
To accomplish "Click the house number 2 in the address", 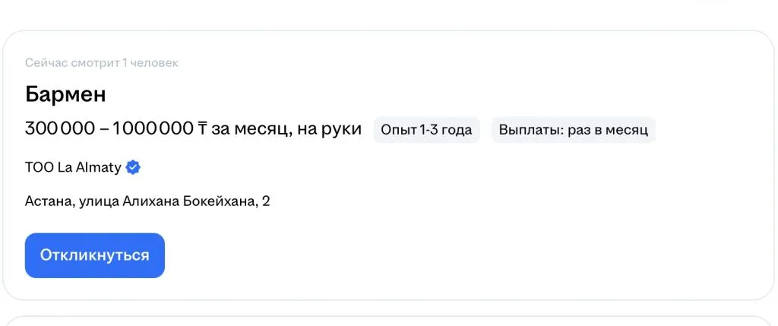I will [x=267, y=201].
